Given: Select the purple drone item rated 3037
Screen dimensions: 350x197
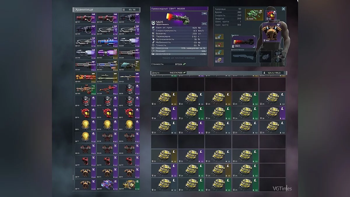Looking at the screenshot, I should point(107,185).
